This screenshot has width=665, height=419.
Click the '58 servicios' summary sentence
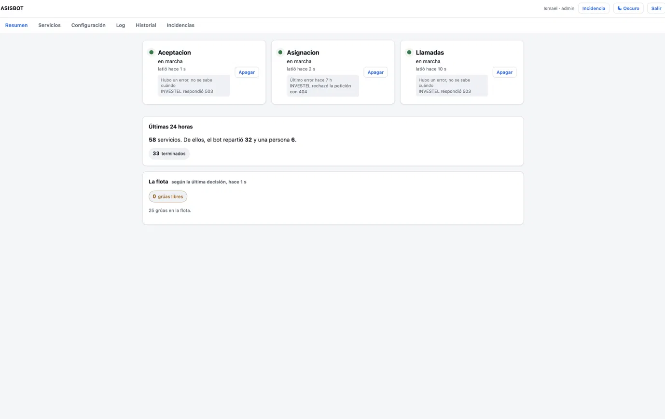pos(222,140)
